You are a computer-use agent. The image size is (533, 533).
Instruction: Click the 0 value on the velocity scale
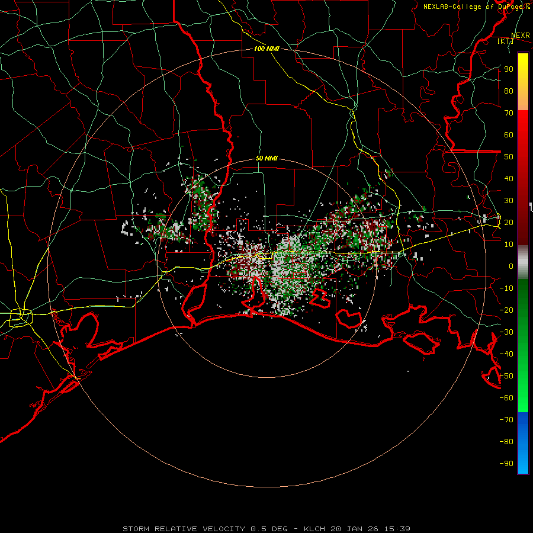(511, 266)
